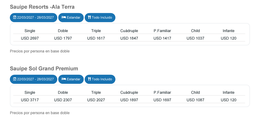Click the Ala Terra Triple column header
This screenshot has width=261, height=126.
(96, 31)
